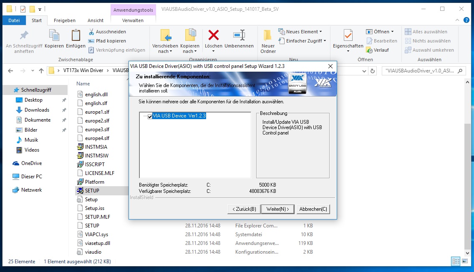Click the Weiter(N) button

tap(278, 209)
